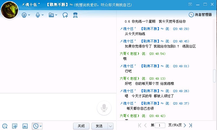217x130 pixels.
Task: Click the report user police icon
Action: click(x=75, y=15)
